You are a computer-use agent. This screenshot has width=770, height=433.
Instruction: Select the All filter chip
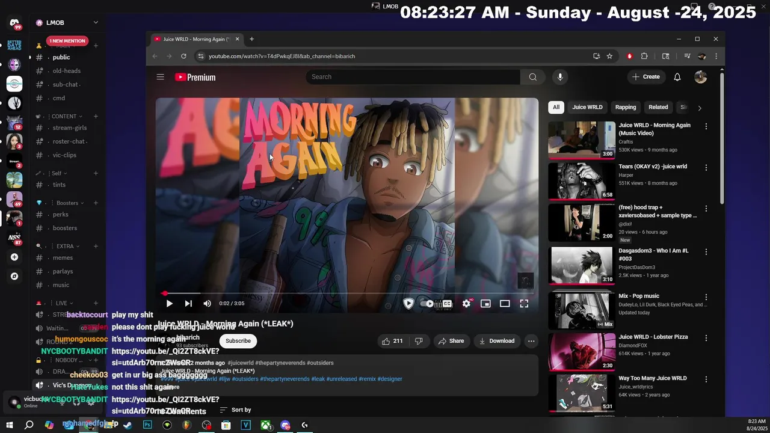[x=556, y=107]
